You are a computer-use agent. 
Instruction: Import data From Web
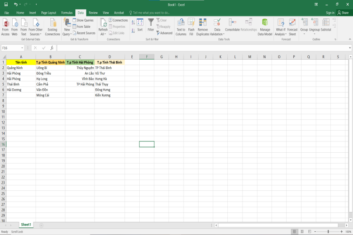point(15,27)
